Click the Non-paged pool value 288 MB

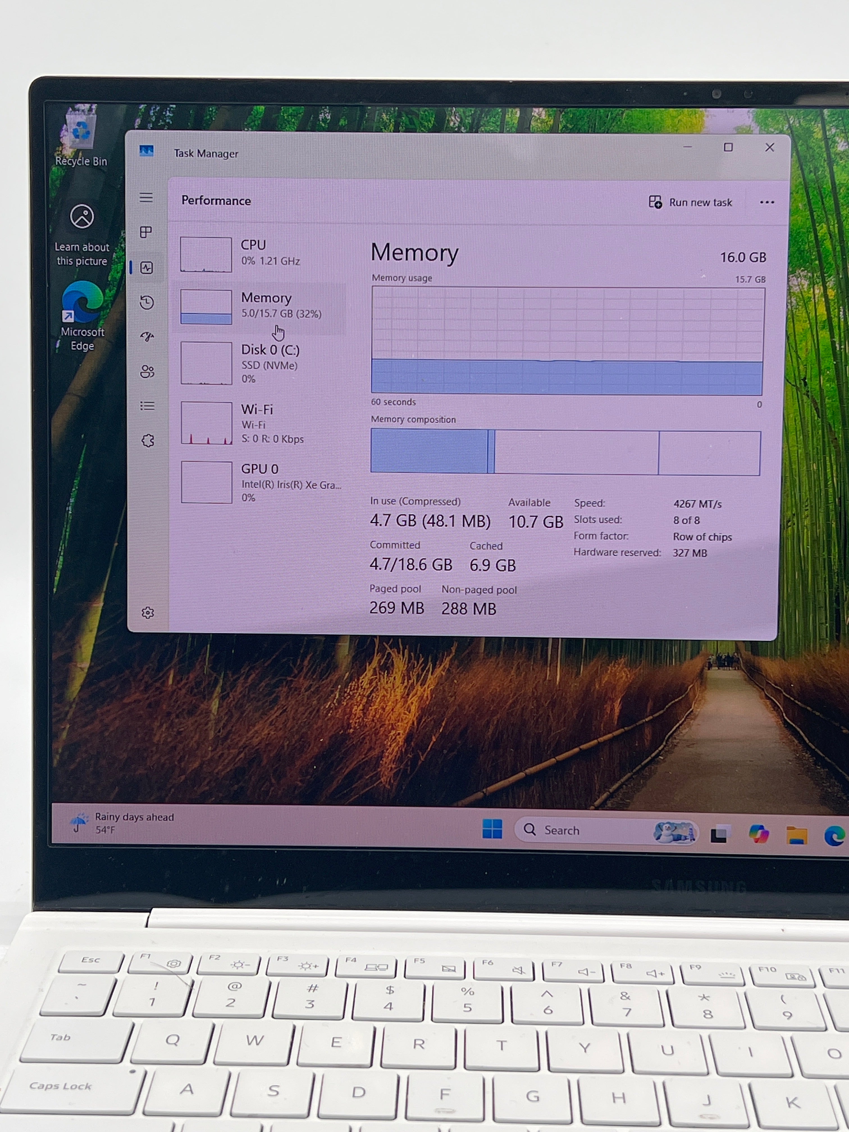point(469,609)
